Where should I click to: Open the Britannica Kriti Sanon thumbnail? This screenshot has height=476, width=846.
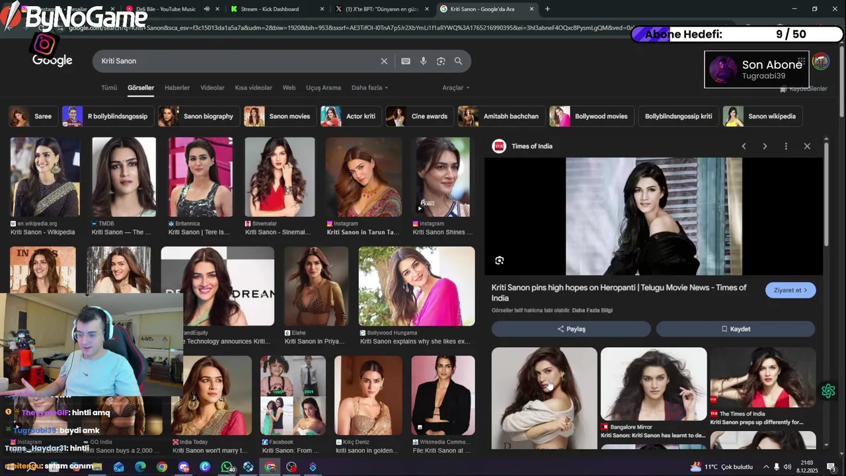click(x=200, y=177)
